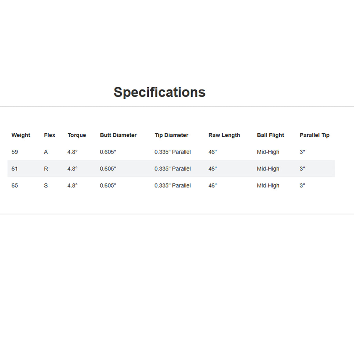Image resolution: width=354 pixels, height=354 pixels.
Task: Click the Parallel Tip column header
Action: tap(314, 135)
